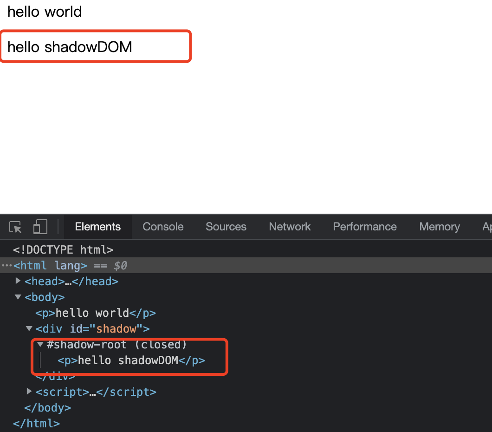This screenshot has width=492, height=432.
Task: Open the Performance tab
Action: [x=365, y=227]
